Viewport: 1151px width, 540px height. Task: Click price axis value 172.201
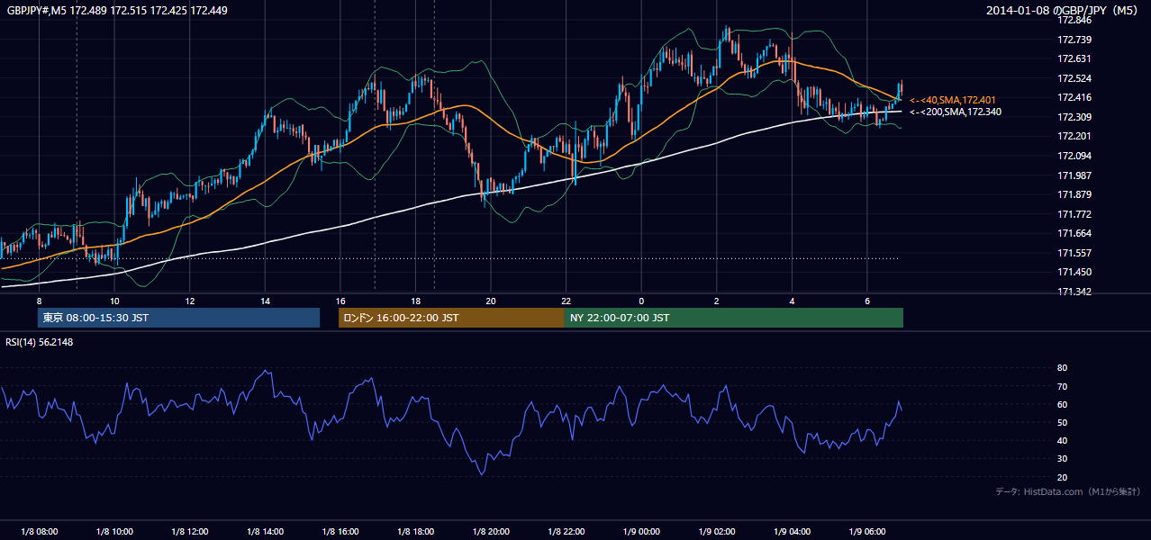pyautogui.click(x=1074, y=136)
